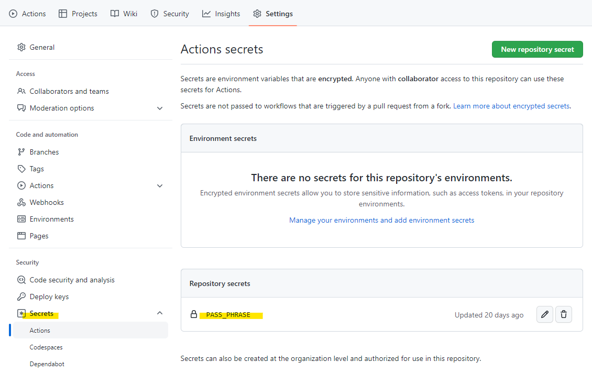Collapse the Secrets section chevron
The image size is (592, 373).
pyautogui.click(x=160, y=313)
